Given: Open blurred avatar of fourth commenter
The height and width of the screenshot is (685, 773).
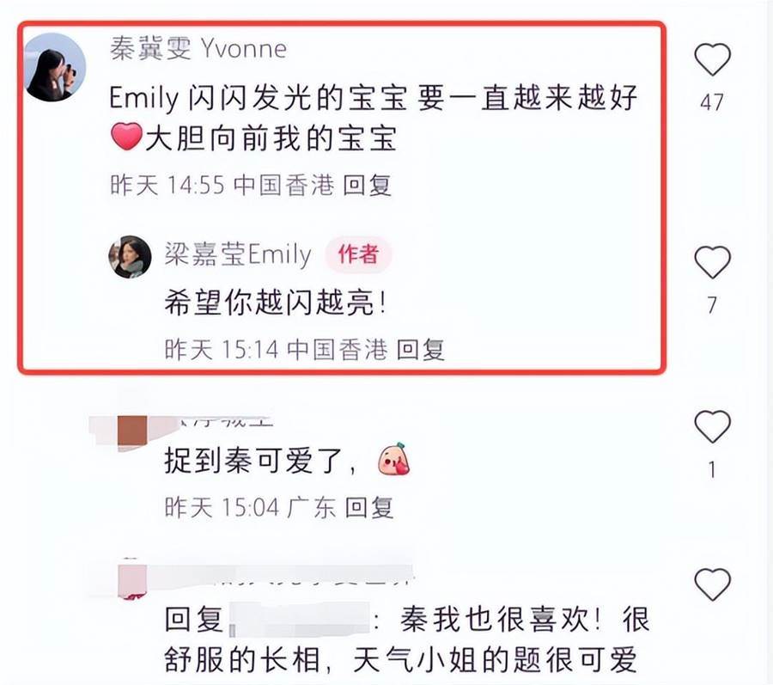Looking at the screenshot, I should click(x=132, y=580).
